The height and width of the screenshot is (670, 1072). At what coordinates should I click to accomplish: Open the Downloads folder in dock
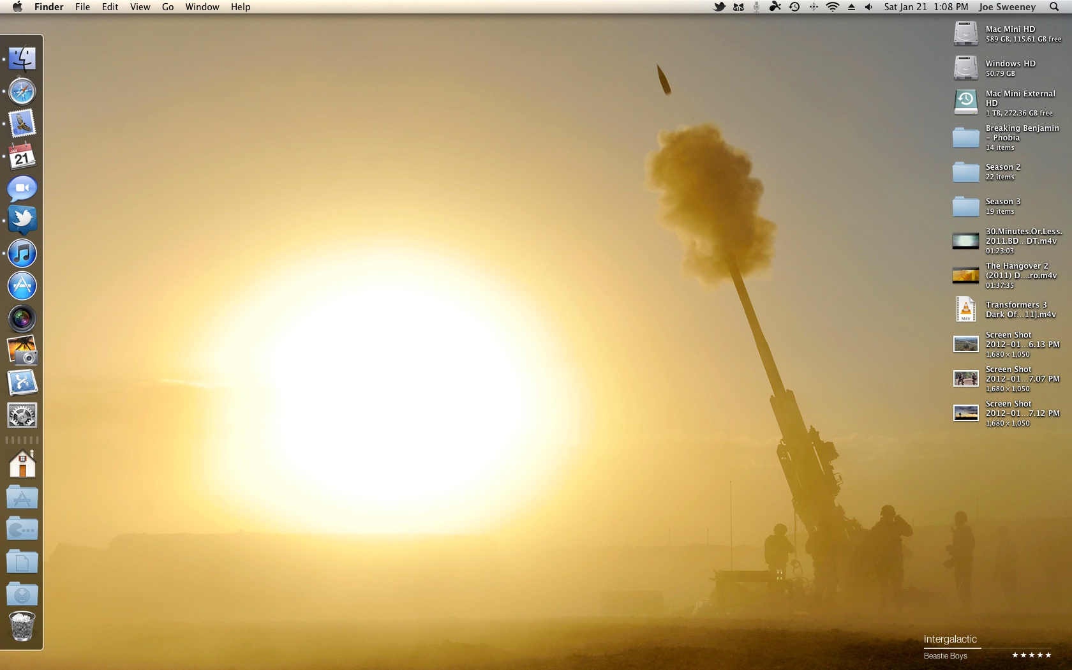[22, 594]
